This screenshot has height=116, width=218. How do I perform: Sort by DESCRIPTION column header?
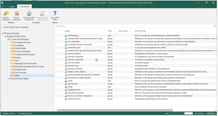(140, 31)
